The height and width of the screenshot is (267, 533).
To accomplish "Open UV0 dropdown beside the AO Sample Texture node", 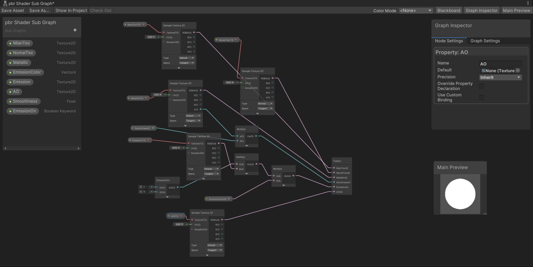I will coord(179,224).
